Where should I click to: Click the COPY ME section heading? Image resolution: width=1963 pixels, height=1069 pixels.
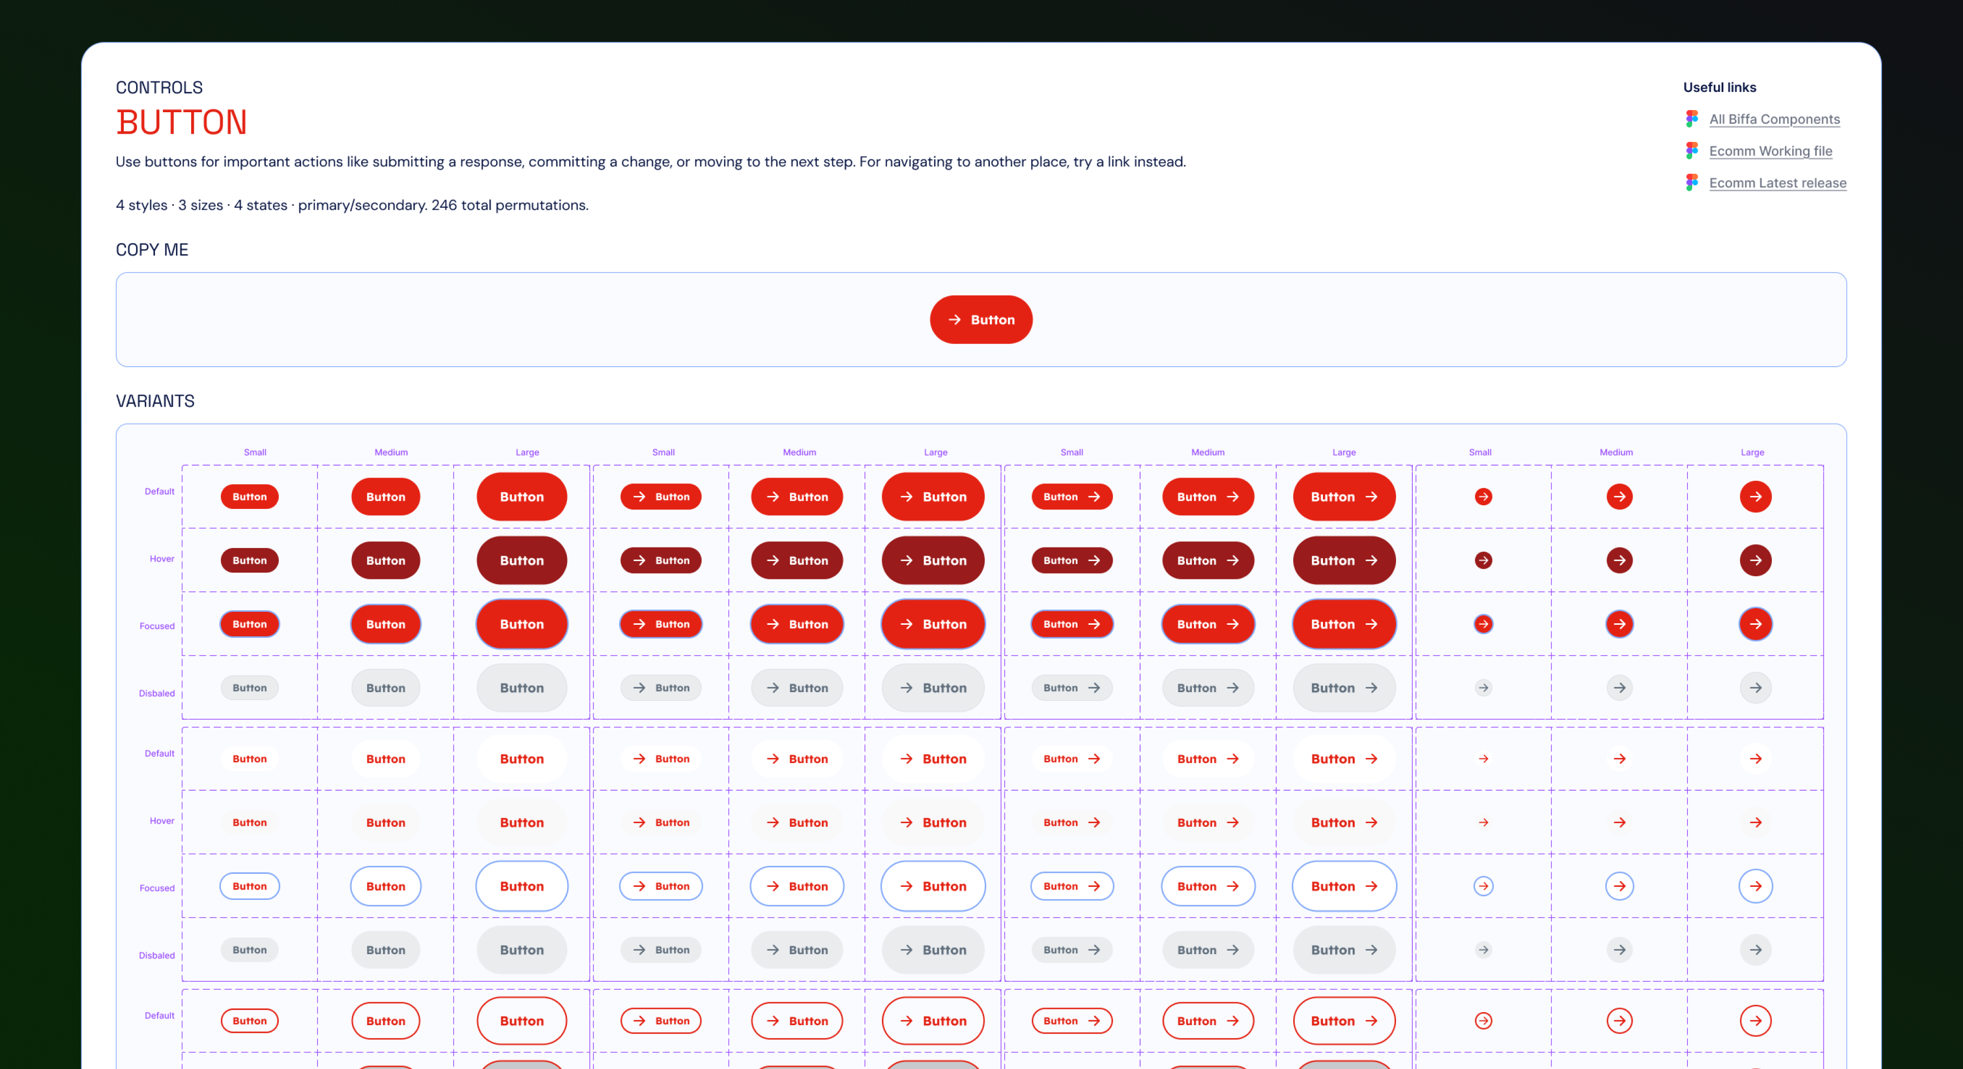(151, 250)
